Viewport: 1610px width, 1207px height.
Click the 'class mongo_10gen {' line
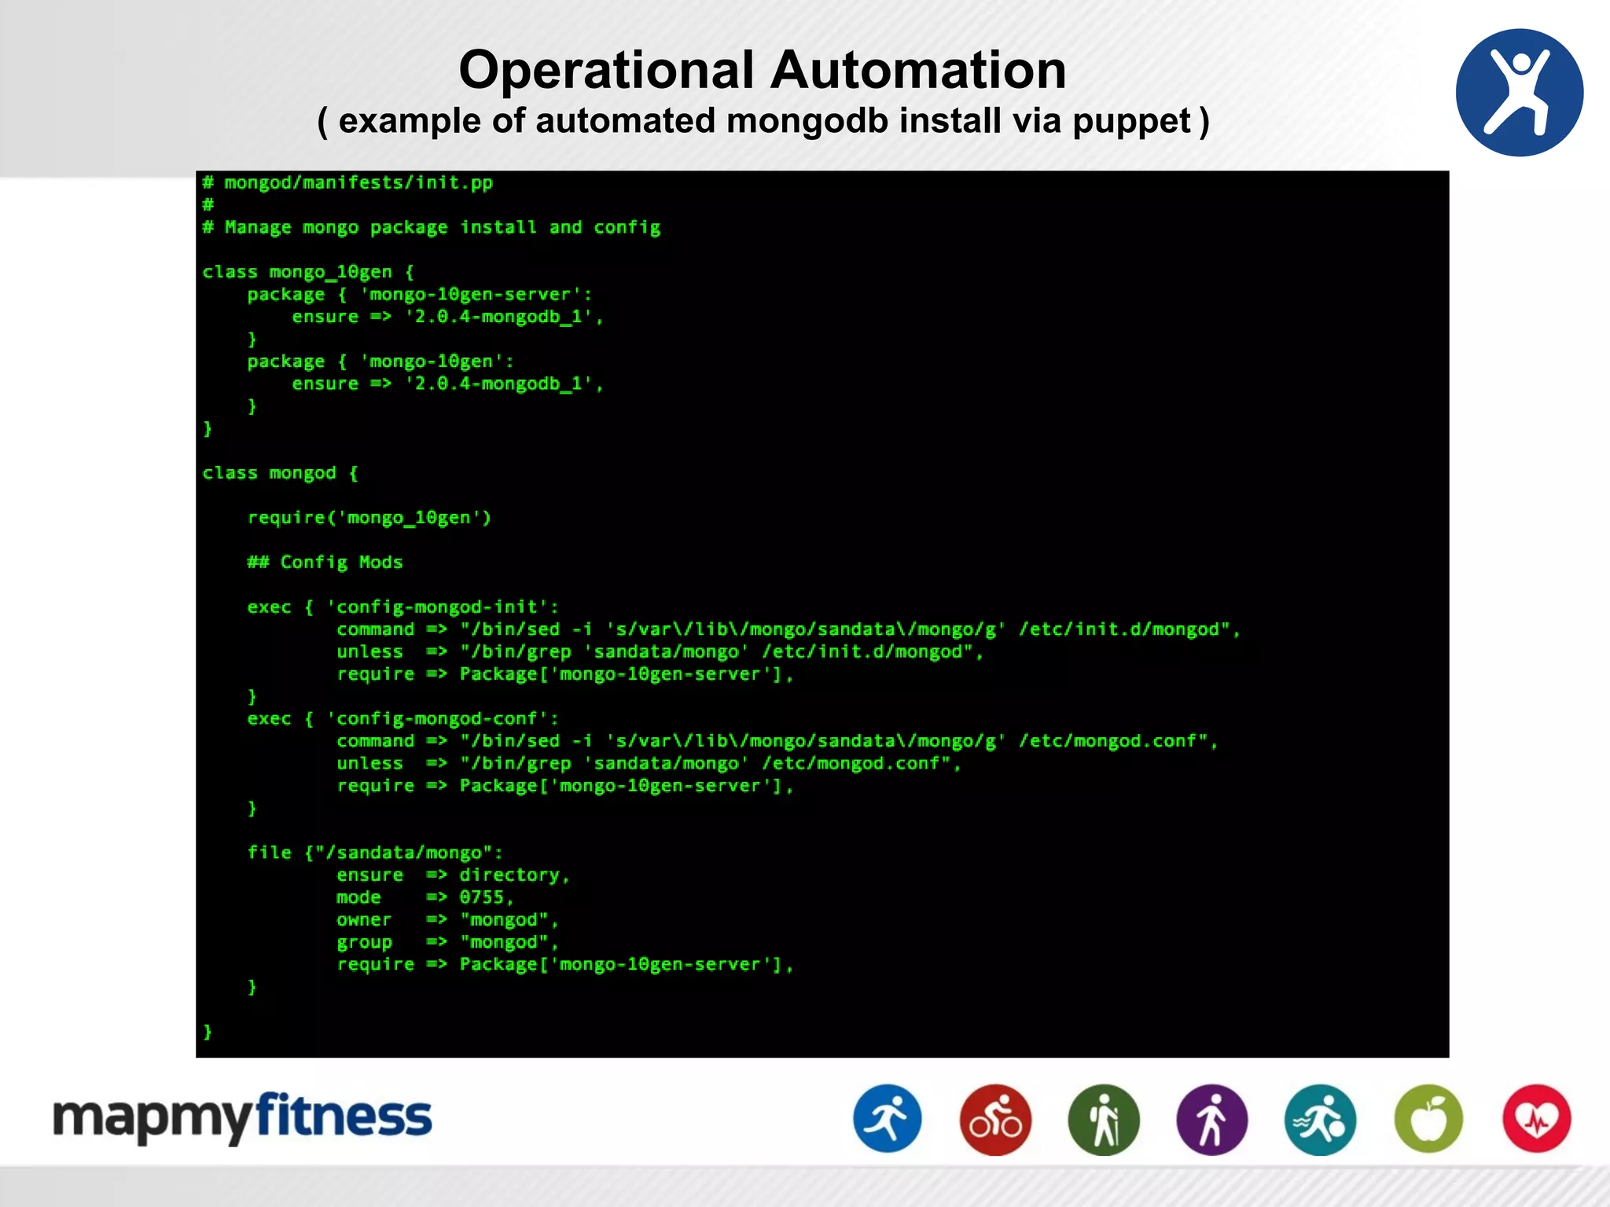pyautogui.click(x=308, y=272)
